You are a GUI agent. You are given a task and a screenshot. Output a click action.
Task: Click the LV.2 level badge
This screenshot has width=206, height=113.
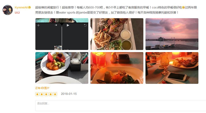click(17, 13)
